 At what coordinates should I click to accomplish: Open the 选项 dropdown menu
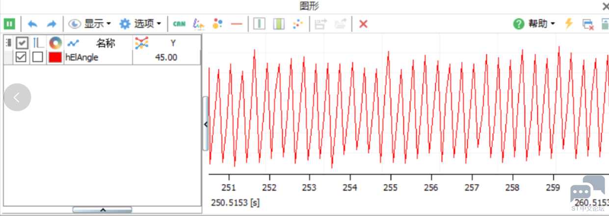(x=141, y=23)
